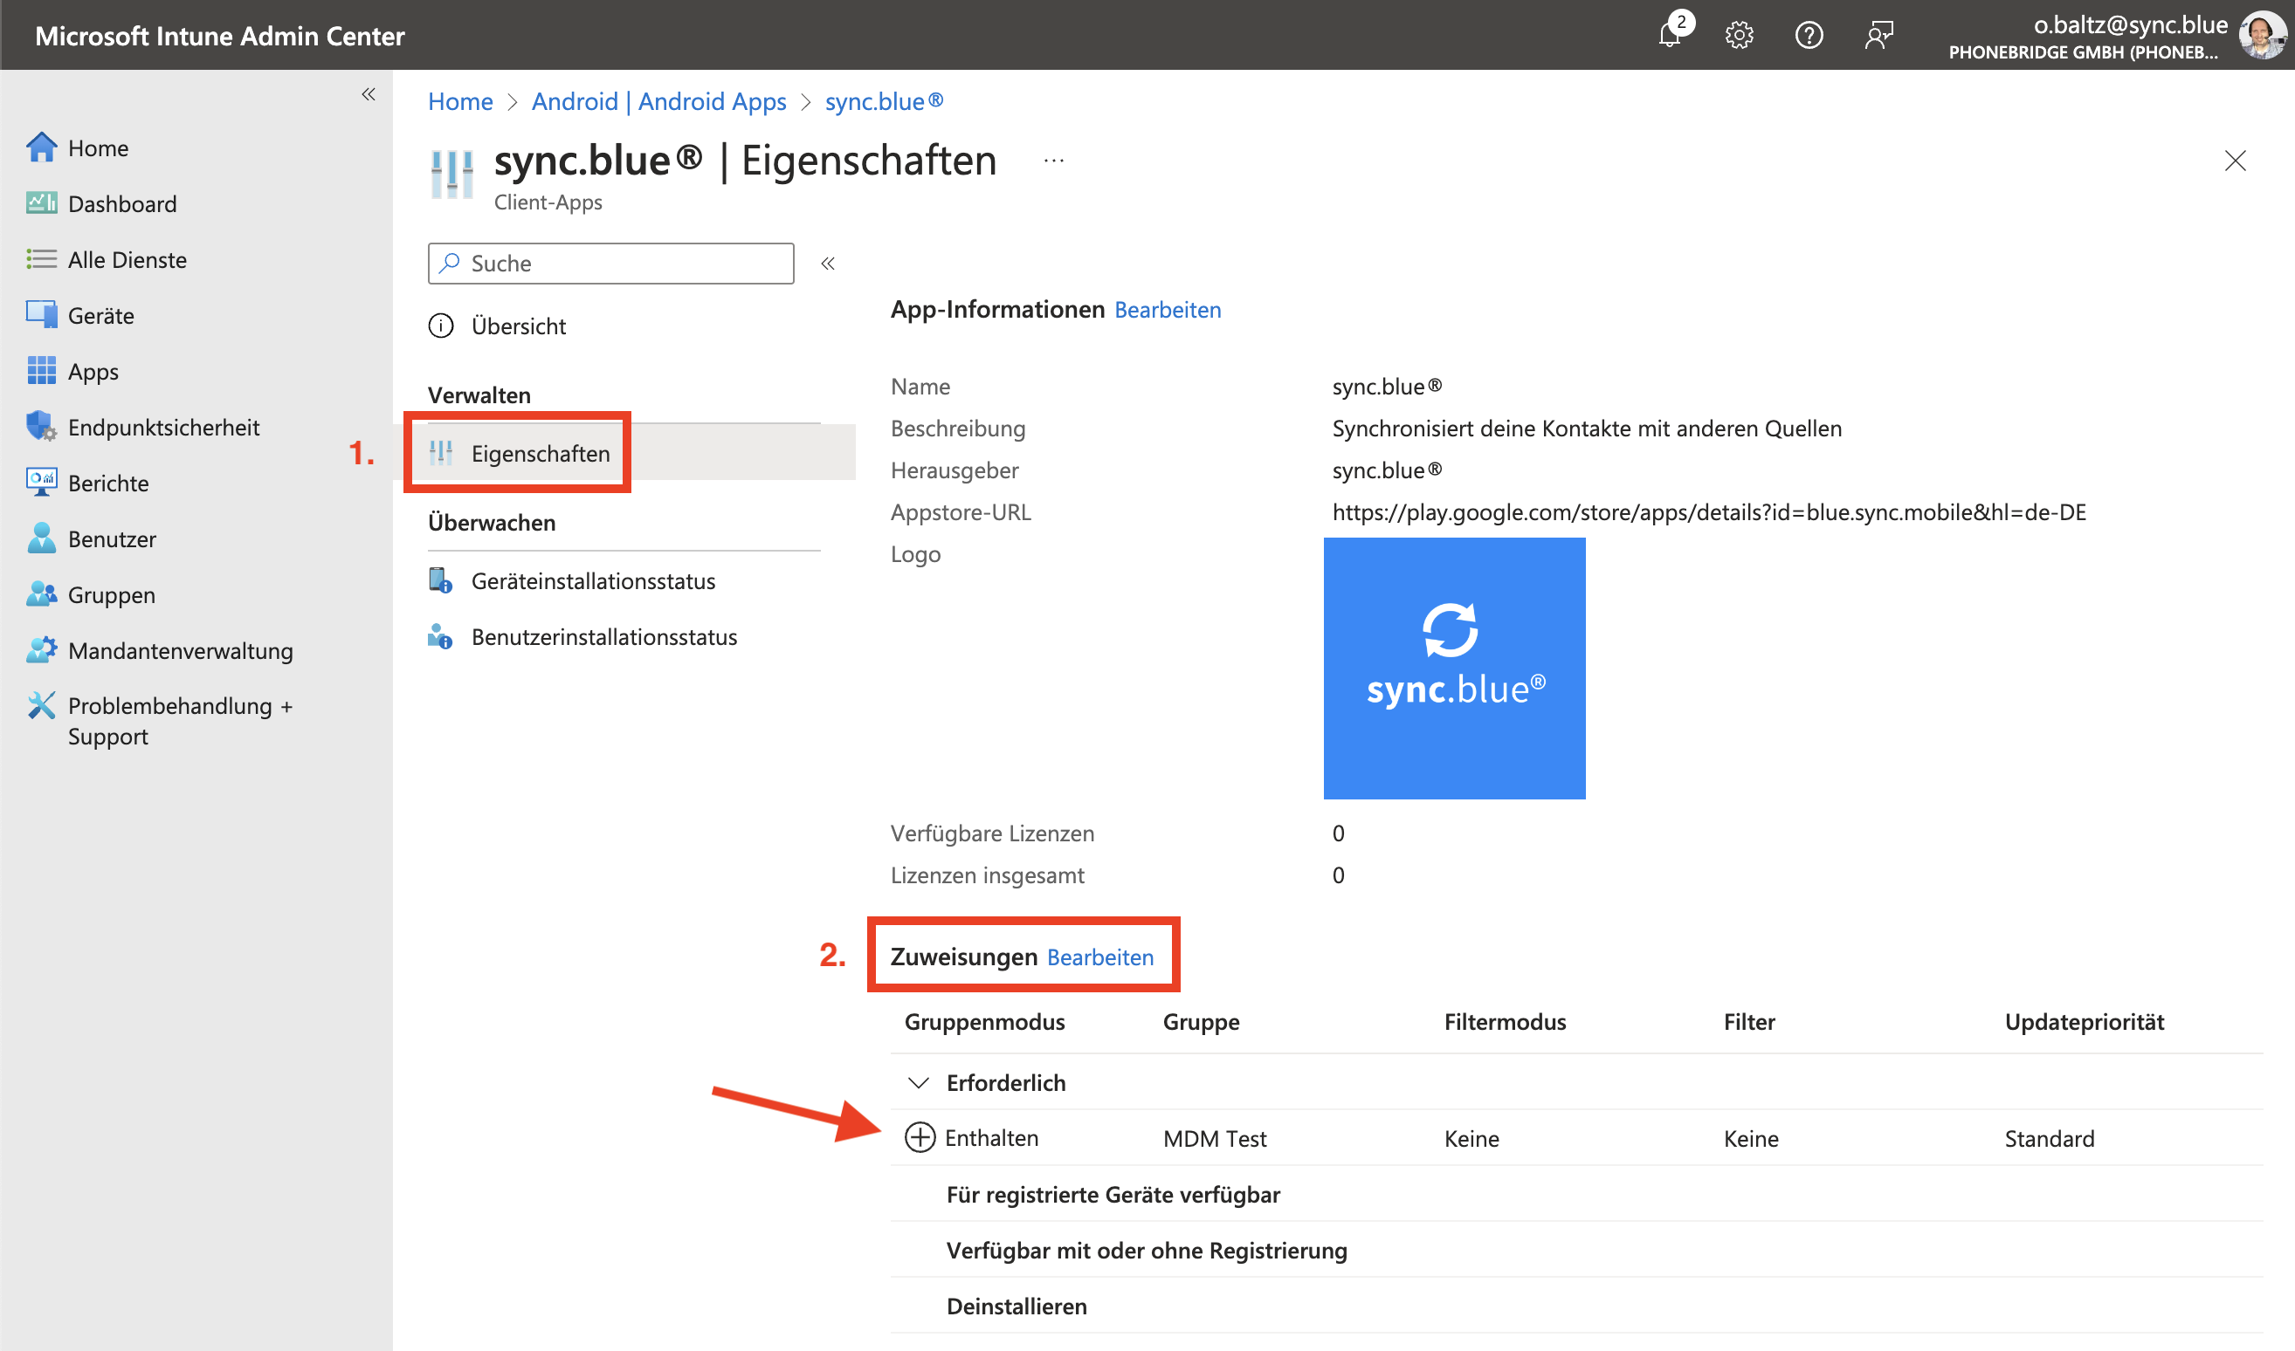Click the search magnifier icon
Viewport: 2295px width, 1351px height.
(x=449, y=263)
